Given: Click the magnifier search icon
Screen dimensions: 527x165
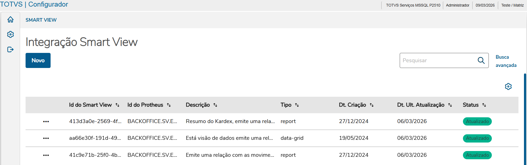Looking at the screenshot, I should pos(481,60).
